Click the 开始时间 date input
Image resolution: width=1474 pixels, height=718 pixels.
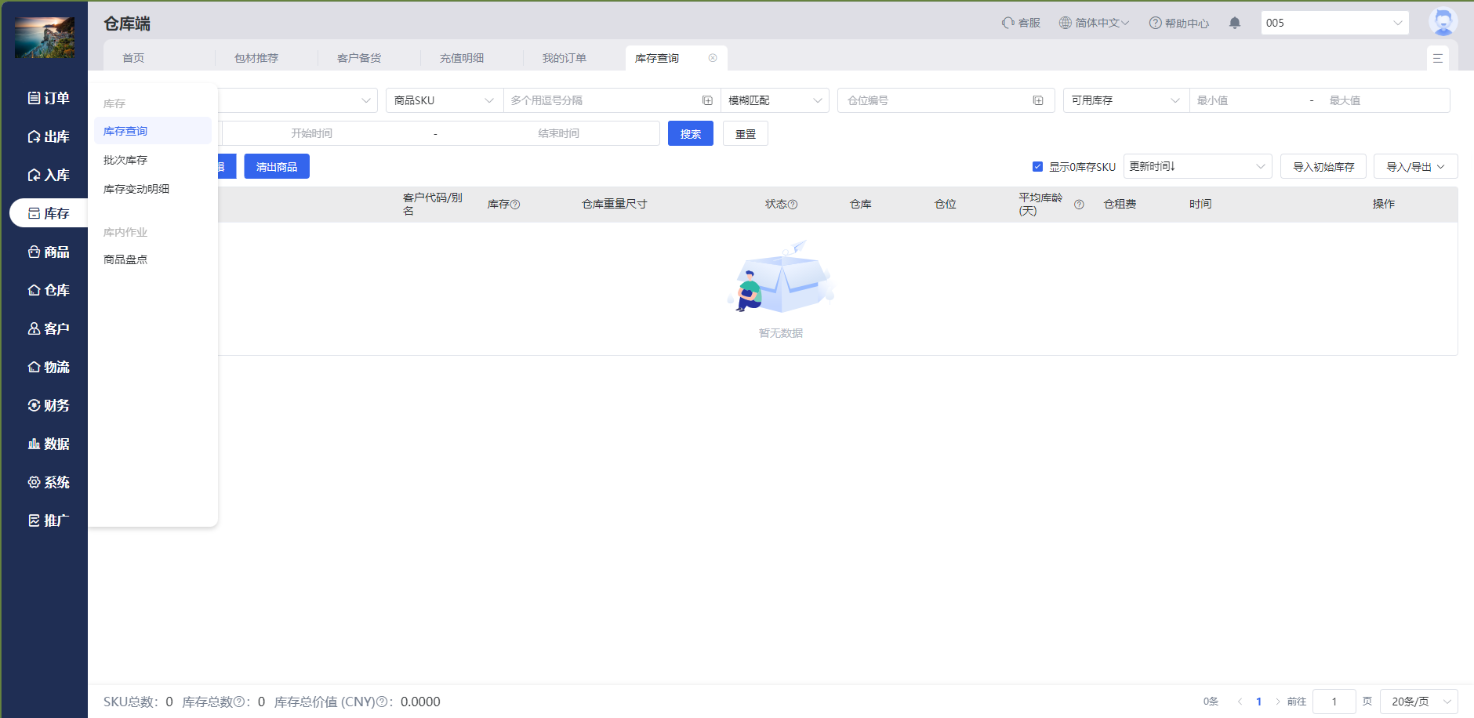coord(311,134)
